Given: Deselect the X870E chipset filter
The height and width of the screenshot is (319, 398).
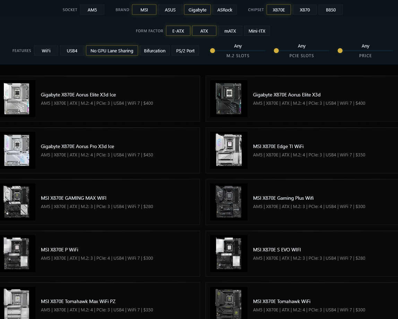Looking at the screenshot, I should coord(279,10).
